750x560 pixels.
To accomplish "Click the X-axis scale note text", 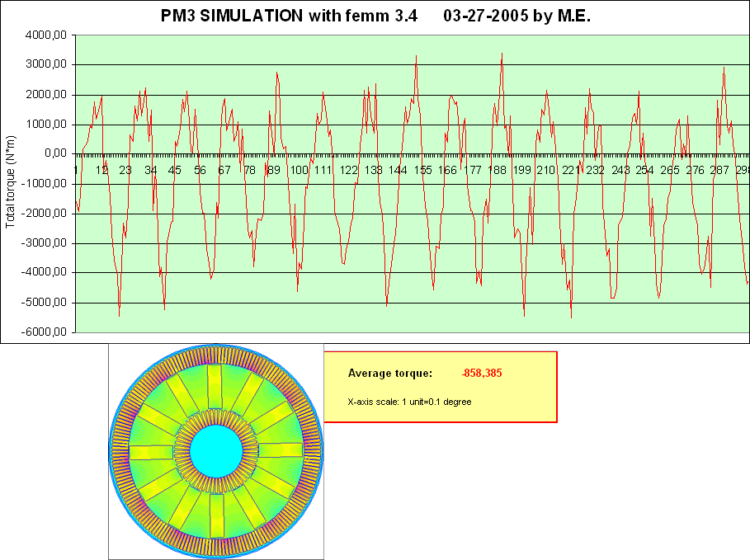I will point(409,402).
